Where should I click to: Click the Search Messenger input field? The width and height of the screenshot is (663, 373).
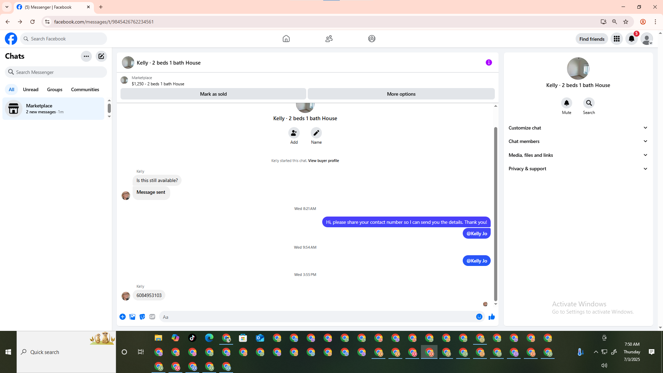[59, 72]
